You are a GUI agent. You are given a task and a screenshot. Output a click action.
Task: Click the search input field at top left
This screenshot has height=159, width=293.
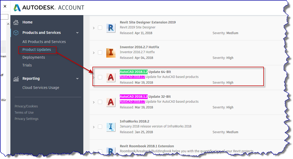[x=4, y=16]
